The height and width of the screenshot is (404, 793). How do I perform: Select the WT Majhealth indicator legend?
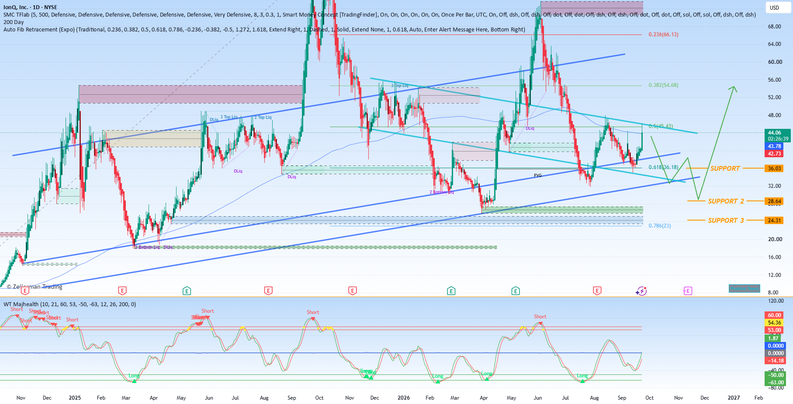click(70, 304)
